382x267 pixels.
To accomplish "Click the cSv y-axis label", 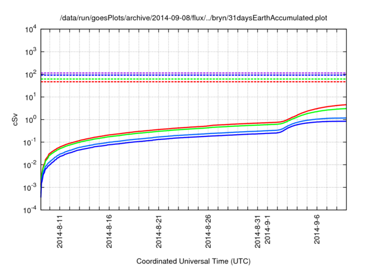I will point(15,120).
